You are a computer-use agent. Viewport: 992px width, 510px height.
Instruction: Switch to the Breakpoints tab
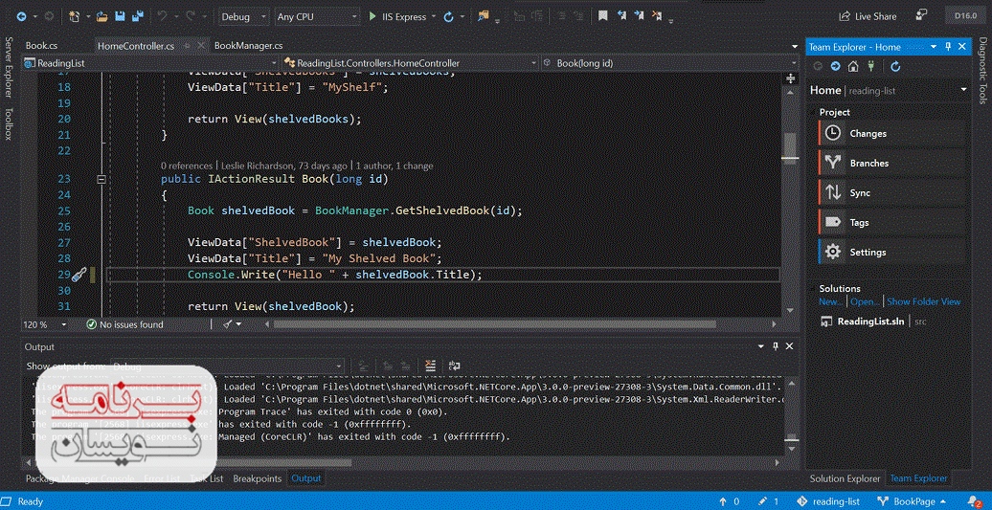pos(257,478)
